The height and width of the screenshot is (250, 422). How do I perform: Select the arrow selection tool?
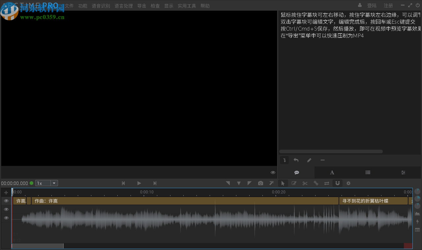tap(283, 183)
